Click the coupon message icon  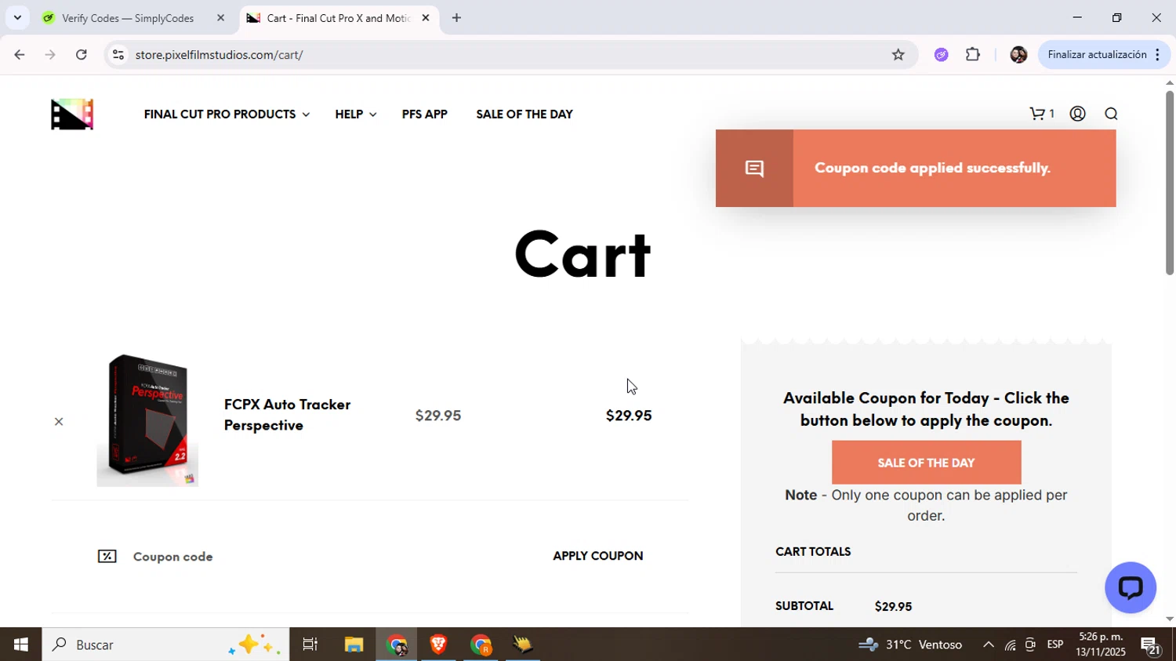754,169
